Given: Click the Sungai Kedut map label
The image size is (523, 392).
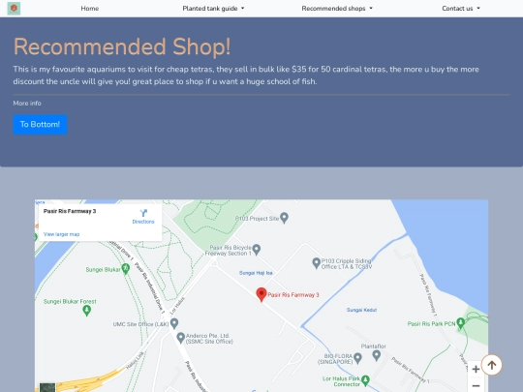Looking at the screenshot, I should [361, 310].
